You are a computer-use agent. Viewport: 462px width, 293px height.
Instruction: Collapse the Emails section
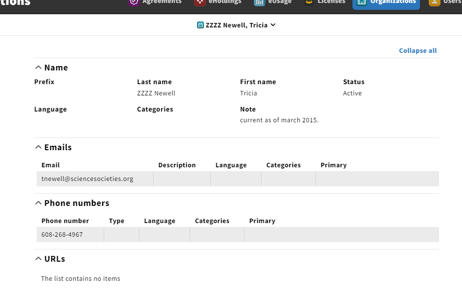38,147
